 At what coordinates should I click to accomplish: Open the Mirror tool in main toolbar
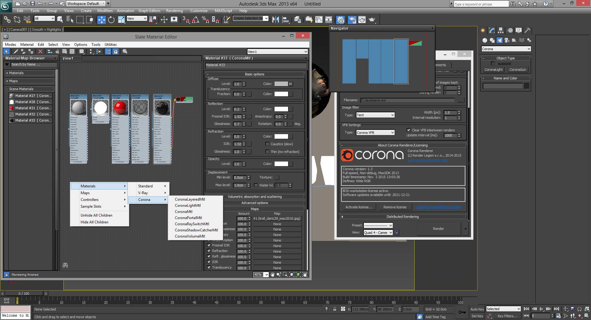pos(276,20)
